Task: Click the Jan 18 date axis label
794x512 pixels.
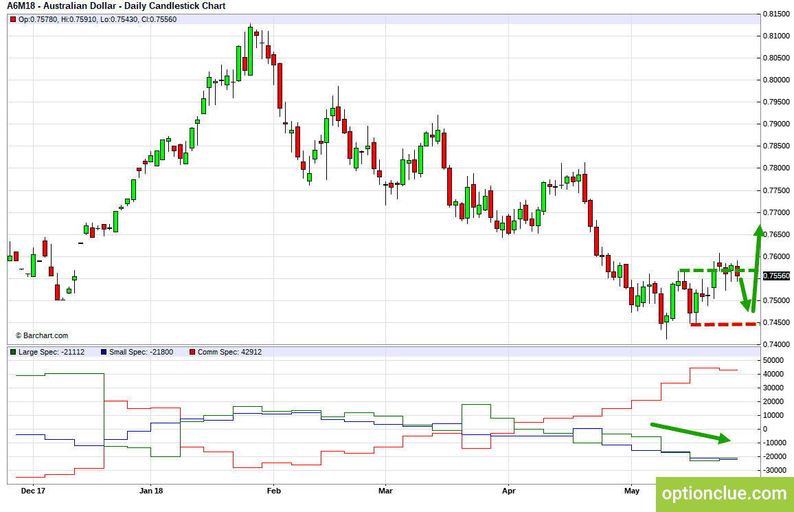Action: point(151,491)
